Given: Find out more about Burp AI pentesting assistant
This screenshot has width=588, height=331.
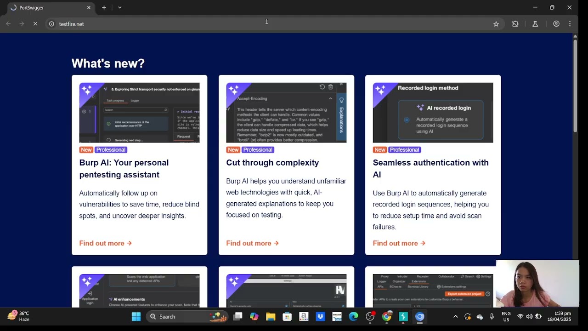Looking at the screenshot, I should [x=106, y=243].
